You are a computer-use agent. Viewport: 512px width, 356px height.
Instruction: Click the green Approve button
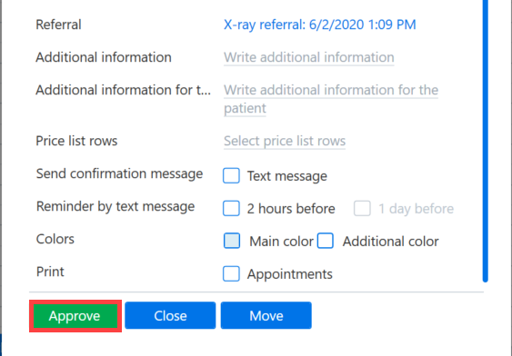coord(75,316)
